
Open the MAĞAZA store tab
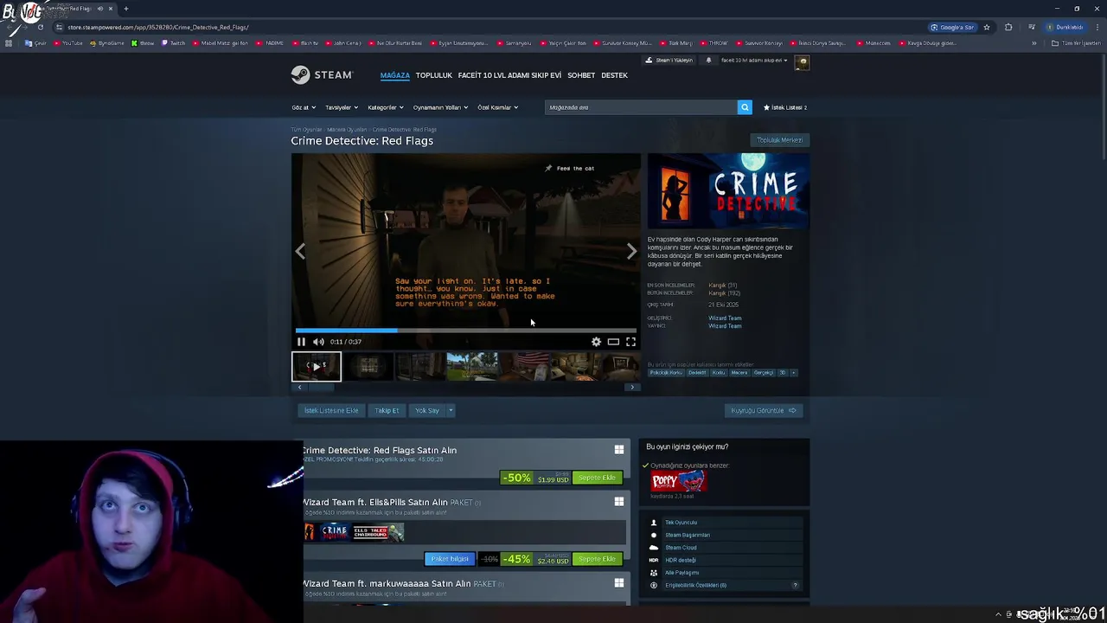click(x=395, y=75)
